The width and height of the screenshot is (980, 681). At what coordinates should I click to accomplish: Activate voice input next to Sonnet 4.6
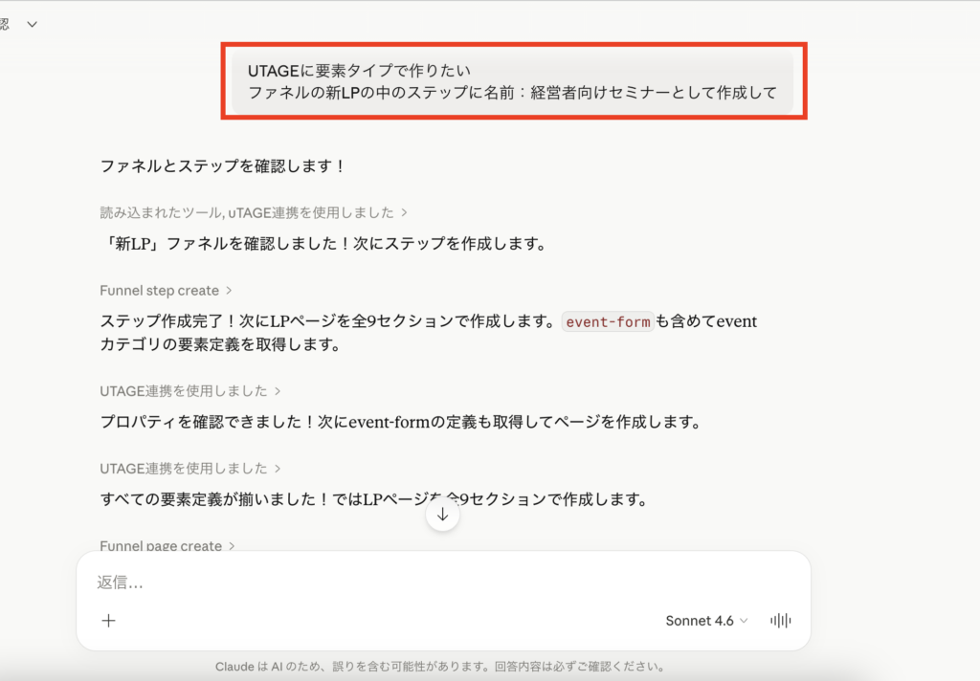click(780, 621)
